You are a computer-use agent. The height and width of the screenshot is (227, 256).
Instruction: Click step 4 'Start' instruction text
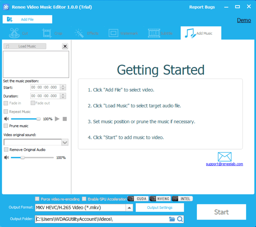coord(126,137)
